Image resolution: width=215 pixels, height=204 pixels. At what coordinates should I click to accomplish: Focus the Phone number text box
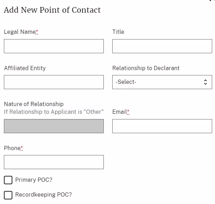54,162
